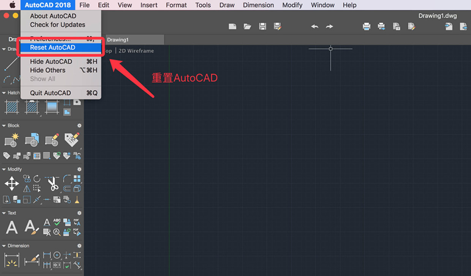This screenshot has height=276, width=471.
Task: Click the printer icon with blue arrow
Action: [381, 26]
